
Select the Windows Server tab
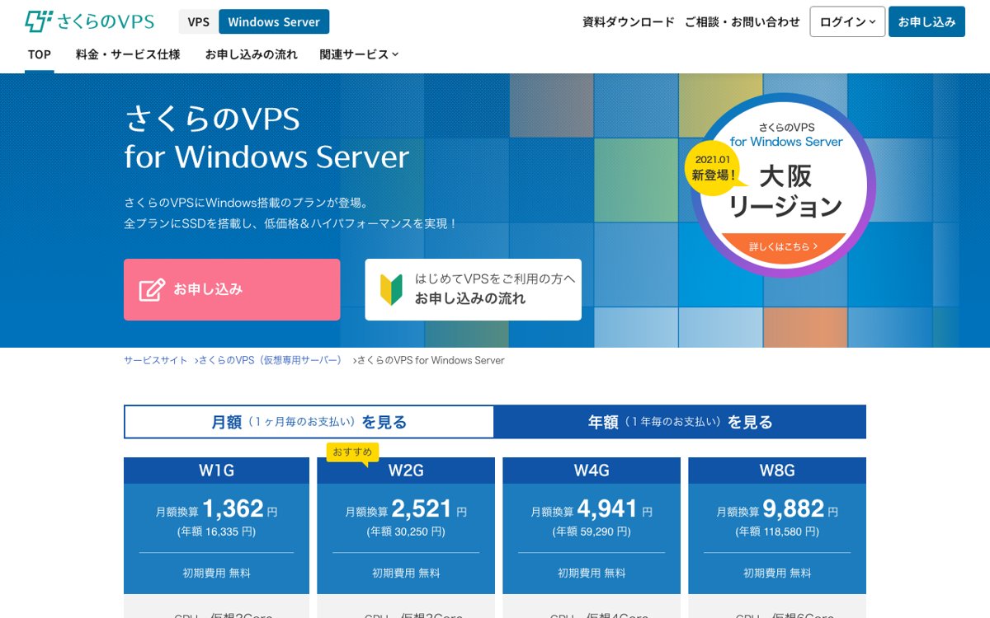point(274,22)
